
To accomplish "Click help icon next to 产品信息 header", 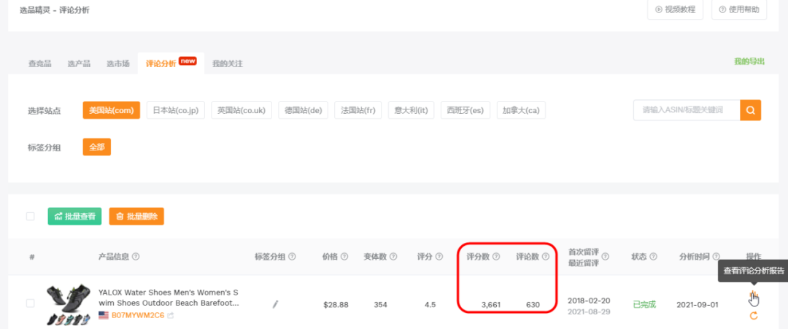I will click(x=136, y=257).
